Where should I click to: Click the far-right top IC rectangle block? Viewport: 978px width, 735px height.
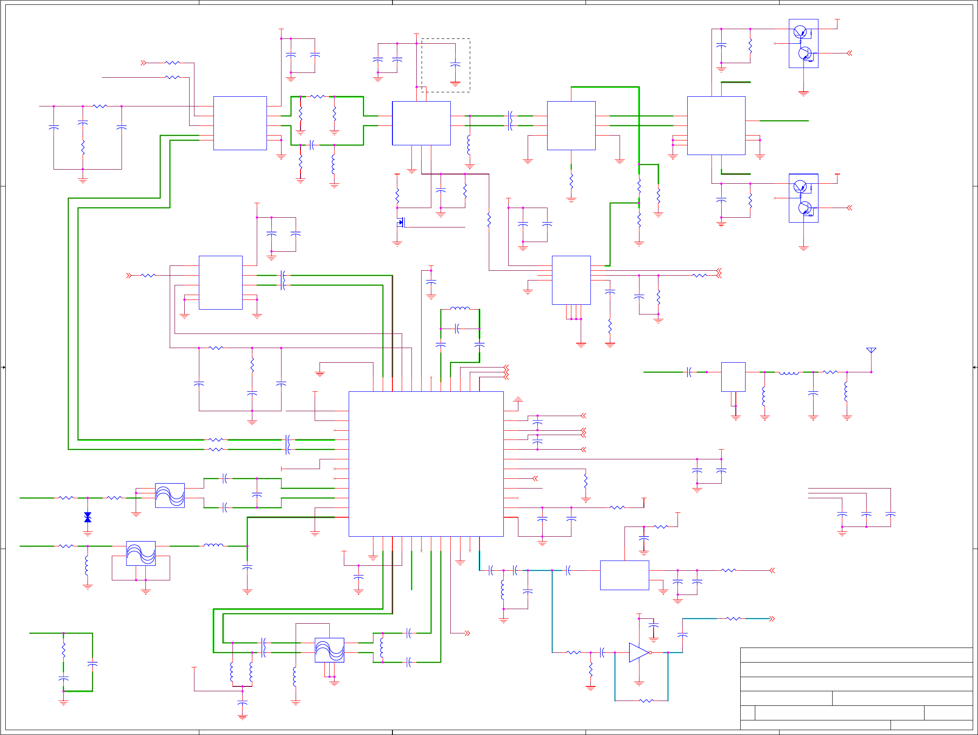pos(716,125)
